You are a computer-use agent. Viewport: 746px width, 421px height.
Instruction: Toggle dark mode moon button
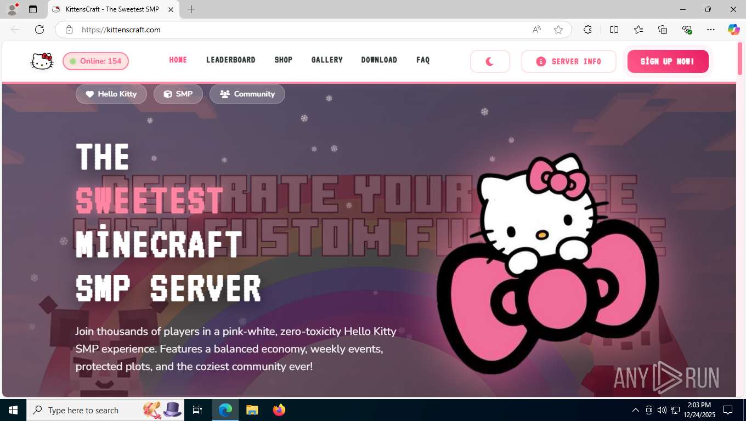[490, 61]
